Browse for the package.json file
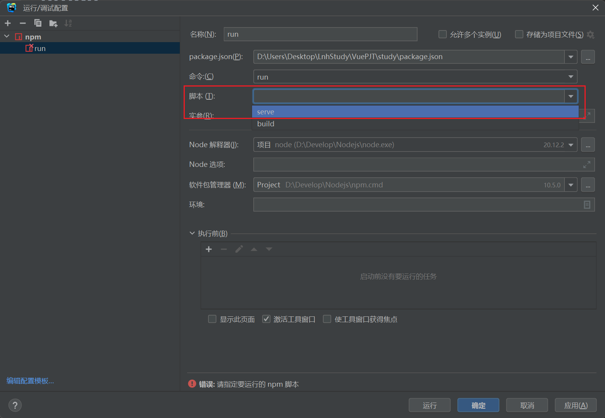This screenshot has width=605, height=418. (588, 57)
